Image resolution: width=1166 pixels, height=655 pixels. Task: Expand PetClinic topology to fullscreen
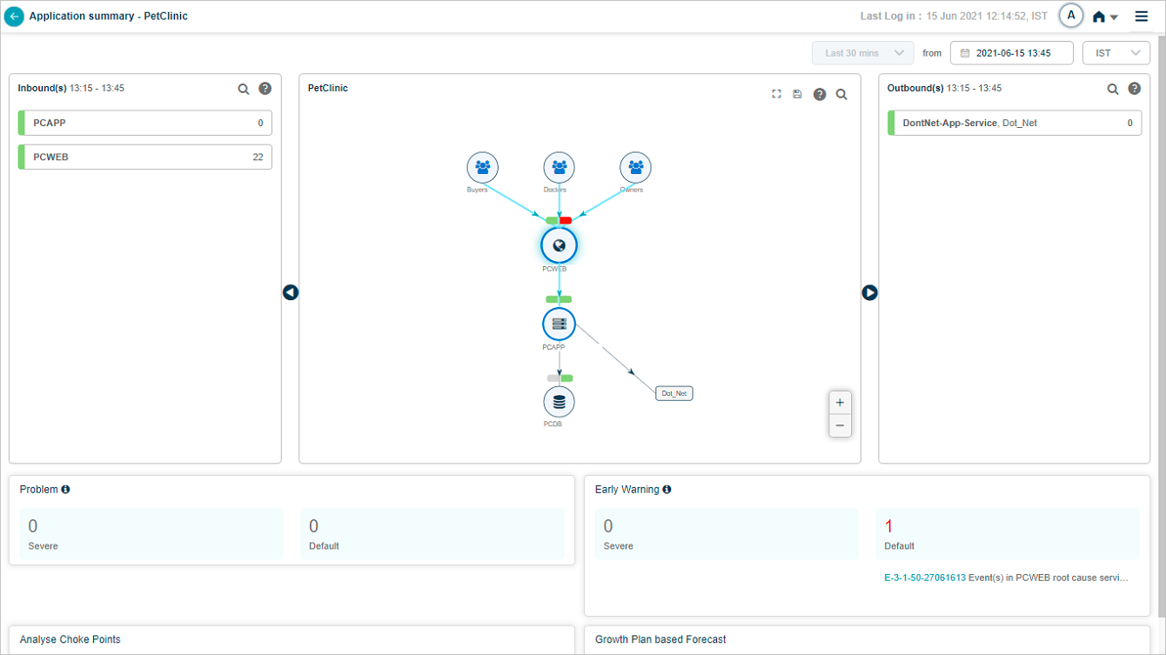pyautogui.click(x=776, y=94)
